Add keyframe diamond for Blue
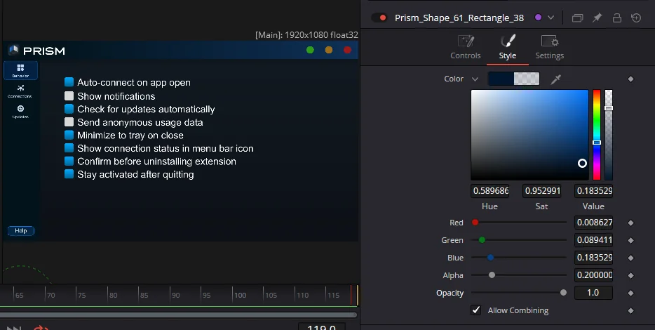 630,258
